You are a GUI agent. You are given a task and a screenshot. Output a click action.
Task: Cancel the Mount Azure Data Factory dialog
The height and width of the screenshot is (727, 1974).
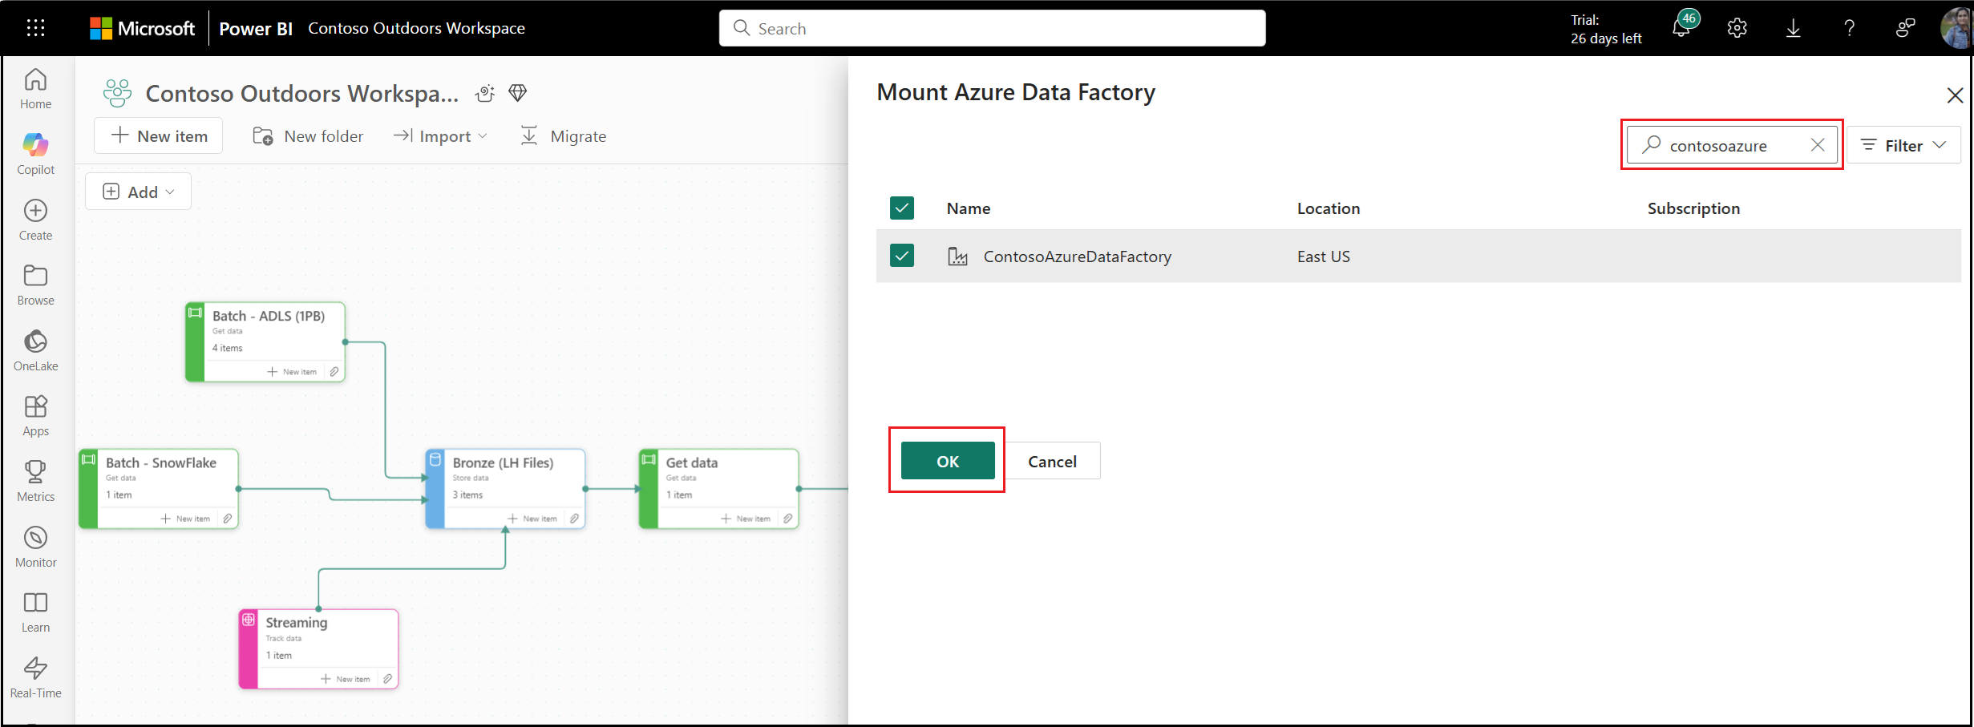pyautogui.click(x=1053, y=461)
